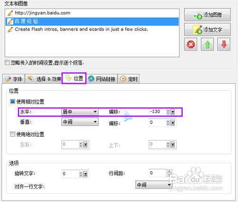Open the 对齐一行文字 中间 dropdown

tap(154, 185)
